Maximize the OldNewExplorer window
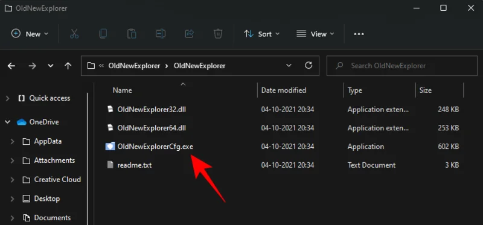This screenshot has height=225, width=483. coord(443,8)
